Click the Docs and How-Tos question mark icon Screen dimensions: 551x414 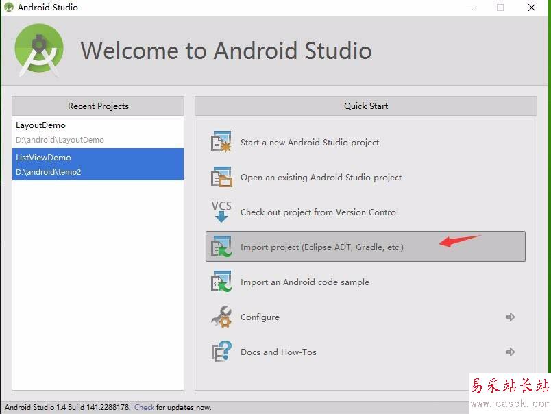[221, 351]
